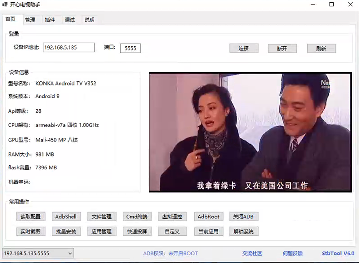
Task: Open 应用管理 app management
Action: 102,232
